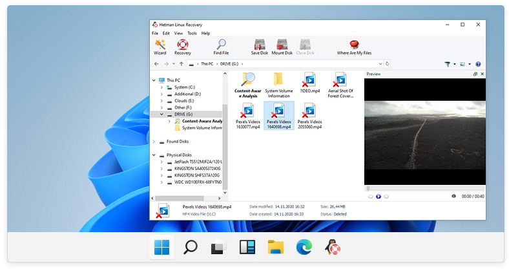Click Where Are My Files button icon

tap(354, 45)
